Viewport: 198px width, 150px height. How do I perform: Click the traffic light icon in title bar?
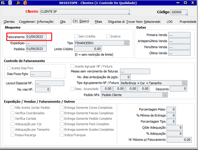click(10, 3)
